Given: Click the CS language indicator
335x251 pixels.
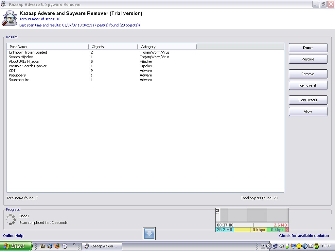Looking at the screenshot, I should (263, 246).
